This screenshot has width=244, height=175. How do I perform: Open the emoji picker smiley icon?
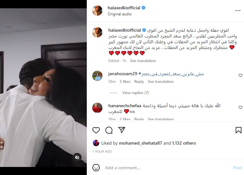pyautogui.click(x=96, y=168)
